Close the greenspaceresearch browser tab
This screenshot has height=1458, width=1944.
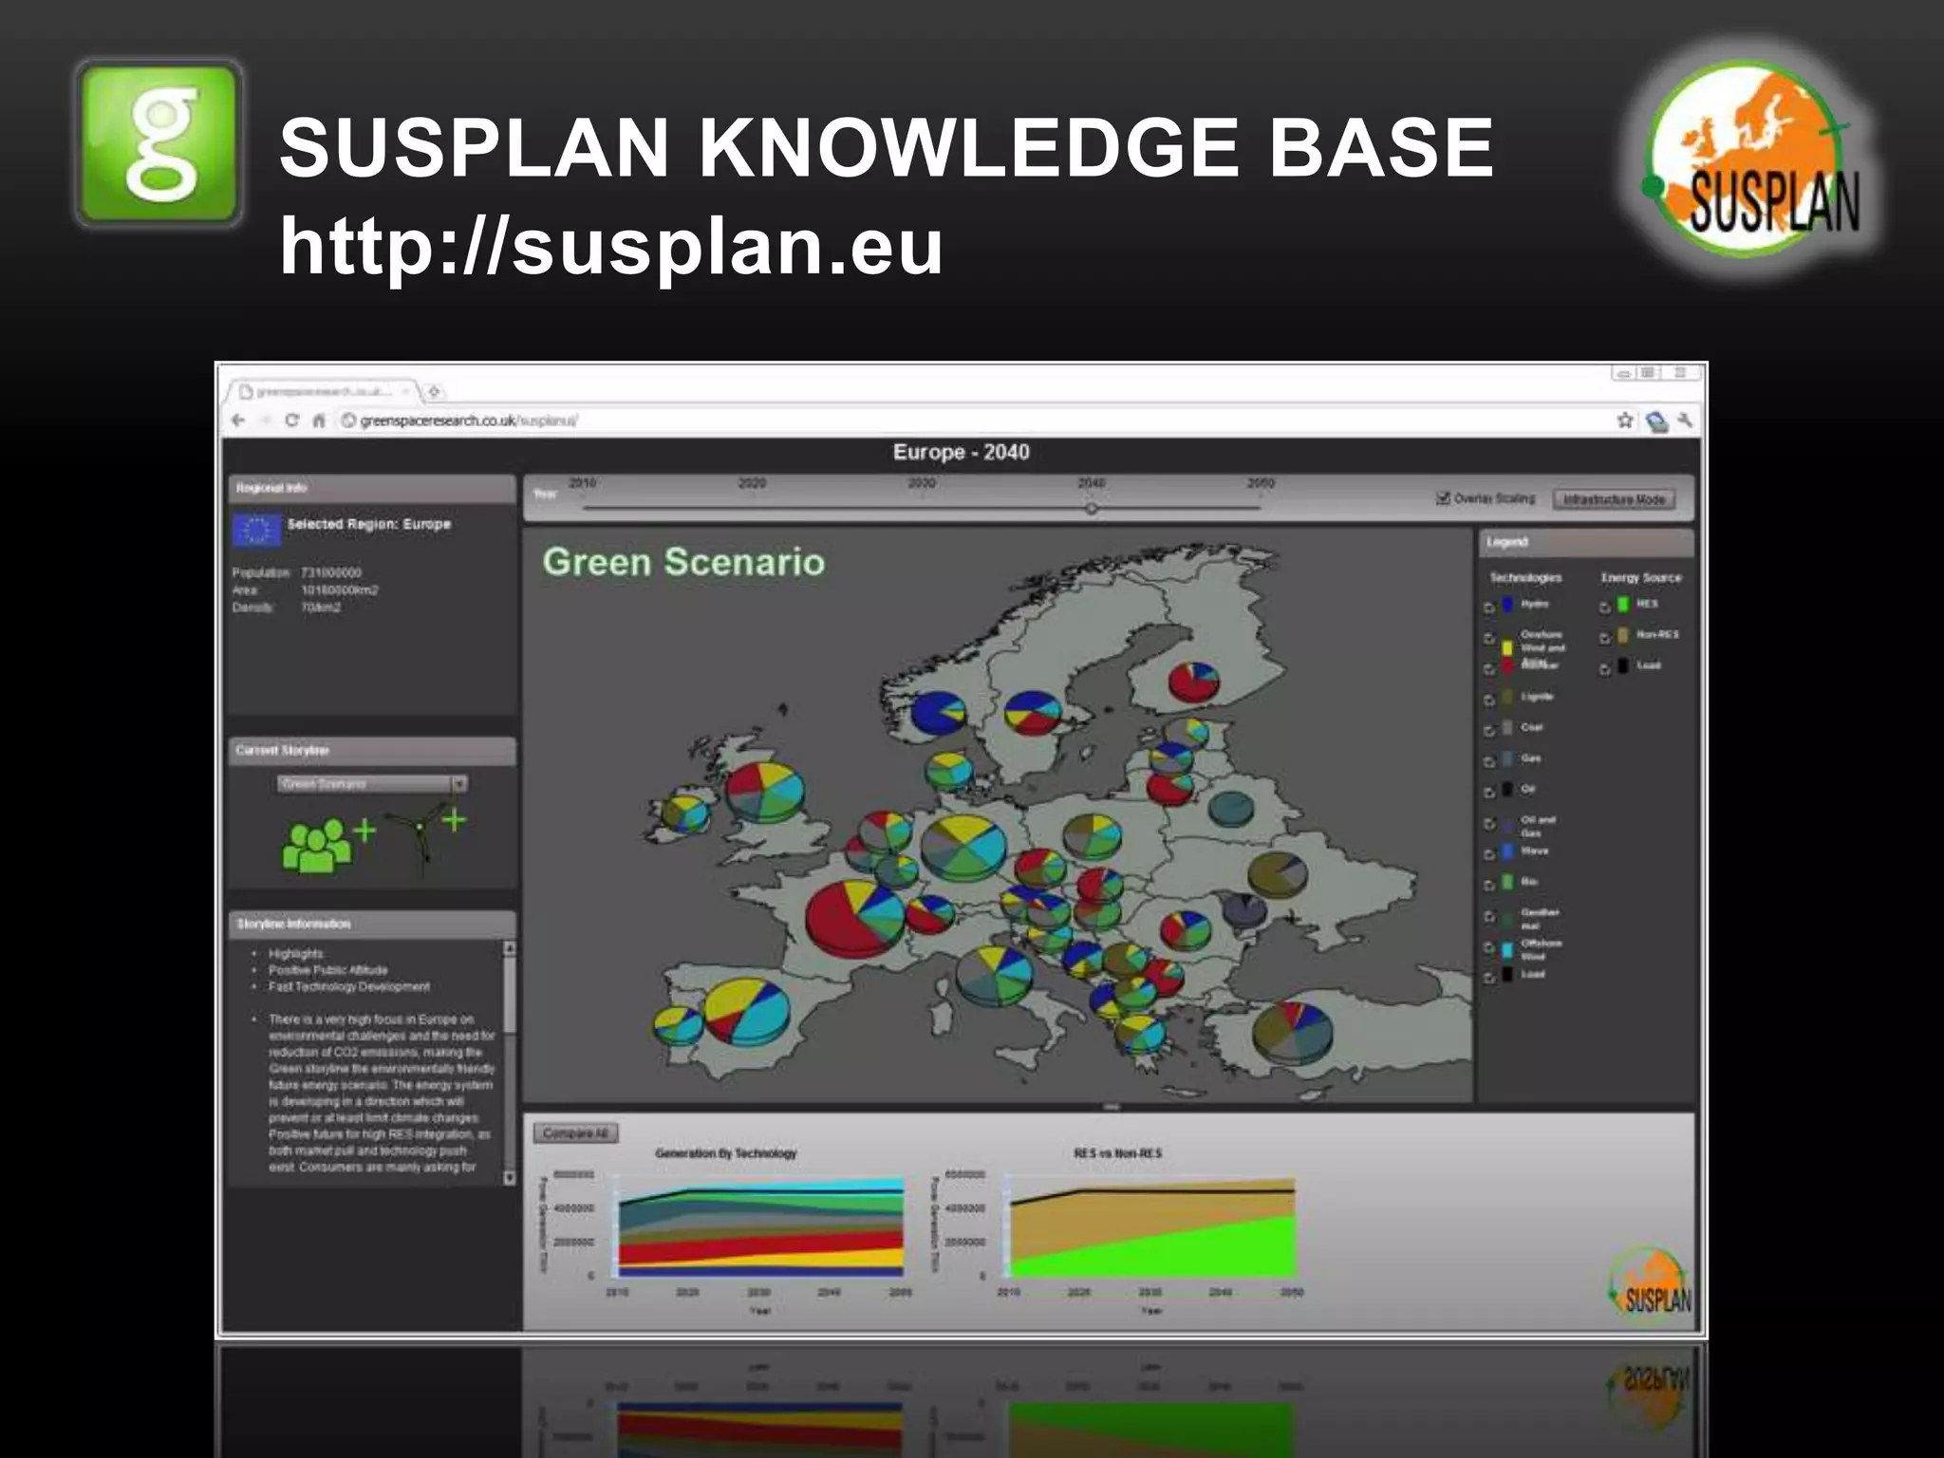(406, 391)
